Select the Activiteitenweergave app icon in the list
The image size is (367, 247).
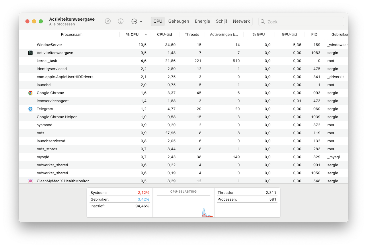click(x=30, y=53)
